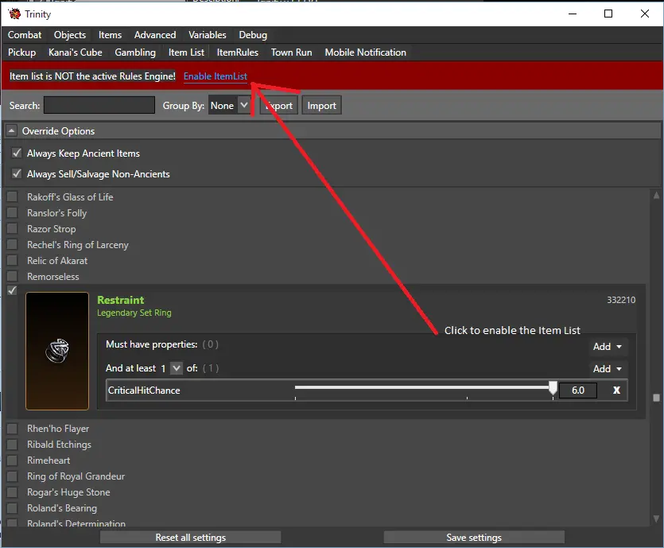This screenshot has width=664, height=548.
Task: Click the Restraint ring item image
Action: click(x=57, y=351)
